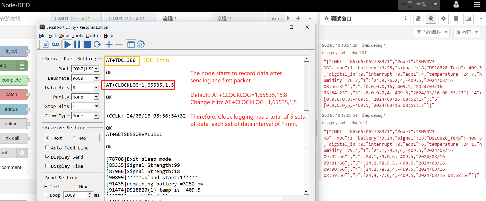Pause the serial port session
The width and height of the screenshot is (486, 201).
point(77,44)
